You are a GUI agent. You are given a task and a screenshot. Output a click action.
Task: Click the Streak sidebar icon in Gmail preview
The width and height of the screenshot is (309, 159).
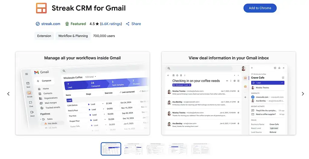coord(29,93)
